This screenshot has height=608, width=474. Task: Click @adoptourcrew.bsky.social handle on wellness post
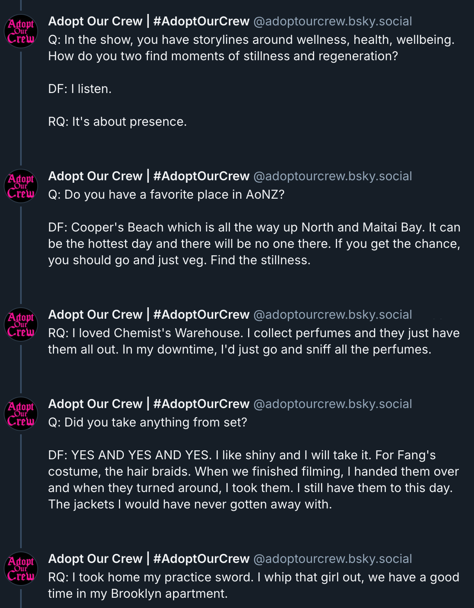[x=333, y=21]
